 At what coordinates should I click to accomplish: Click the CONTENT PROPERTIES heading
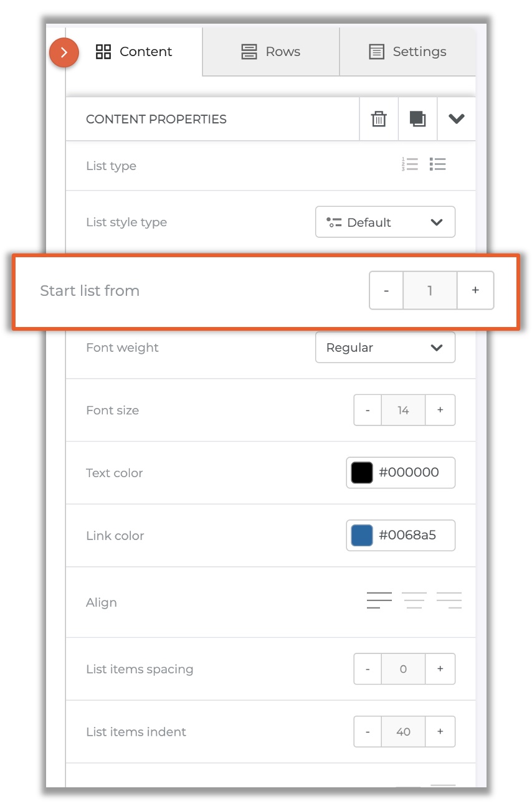pyautogui.click(x=156, y=119)
